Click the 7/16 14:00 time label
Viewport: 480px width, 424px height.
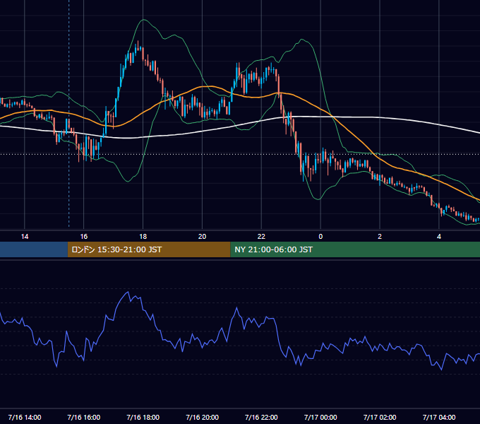pos(25,417)
